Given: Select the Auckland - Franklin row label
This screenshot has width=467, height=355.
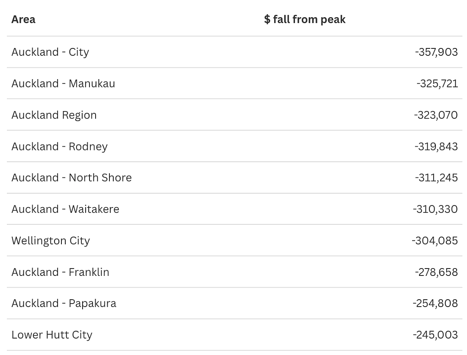Looking at the screenshot, I should tap(60, 272).
